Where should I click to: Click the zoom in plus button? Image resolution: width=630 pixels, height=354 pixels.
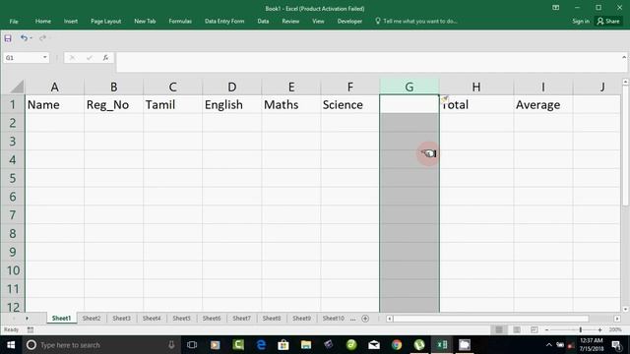pyautogui.click(x=599, y=329)
